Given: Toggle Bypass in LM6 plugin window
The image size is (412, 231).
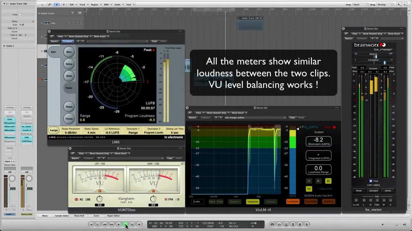Looking at the screenshot, I should coord(54,41).
